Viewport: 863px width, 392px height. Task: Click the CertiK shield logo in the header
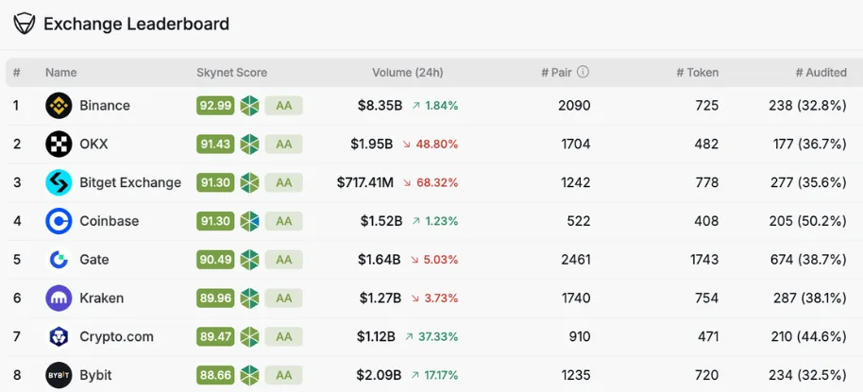coord(25,25)
